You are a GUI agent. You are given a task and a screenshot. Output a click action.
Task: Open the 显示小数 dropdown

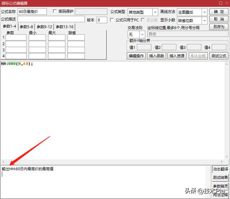coord(204,21)
